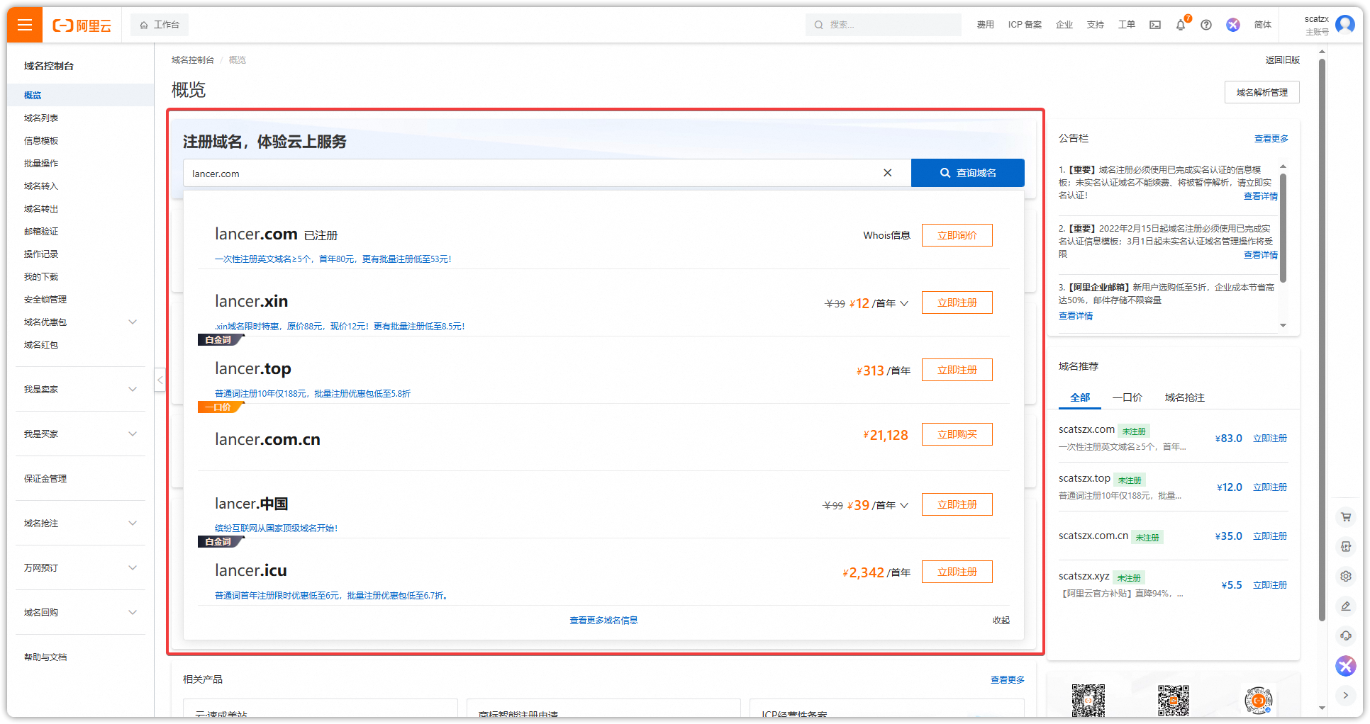Click the Alibaba Cloud logo
The width and height of the screenshot is (1370, 724).
point(82,26)
